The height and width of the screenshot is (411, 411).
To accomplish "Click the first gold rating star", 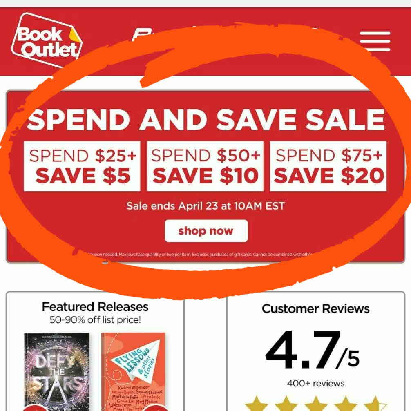I will [x=257, y=404].
